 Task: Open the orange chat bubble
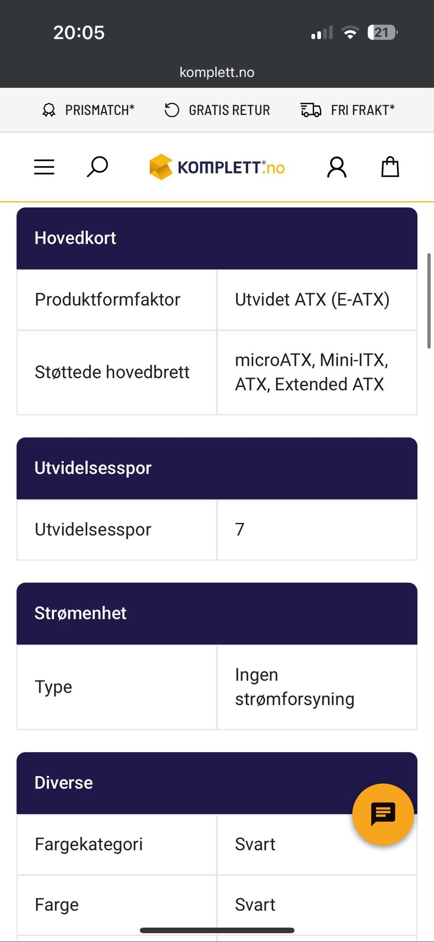click(383, 814)
